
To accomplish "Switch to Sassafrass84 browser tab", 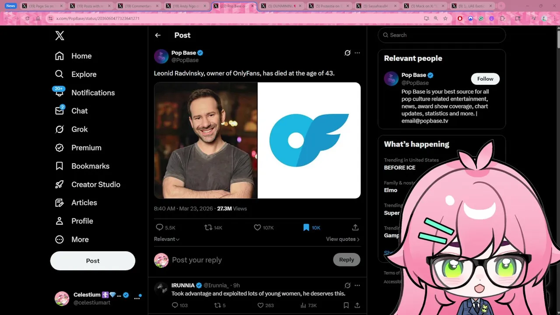I will 376,6.
